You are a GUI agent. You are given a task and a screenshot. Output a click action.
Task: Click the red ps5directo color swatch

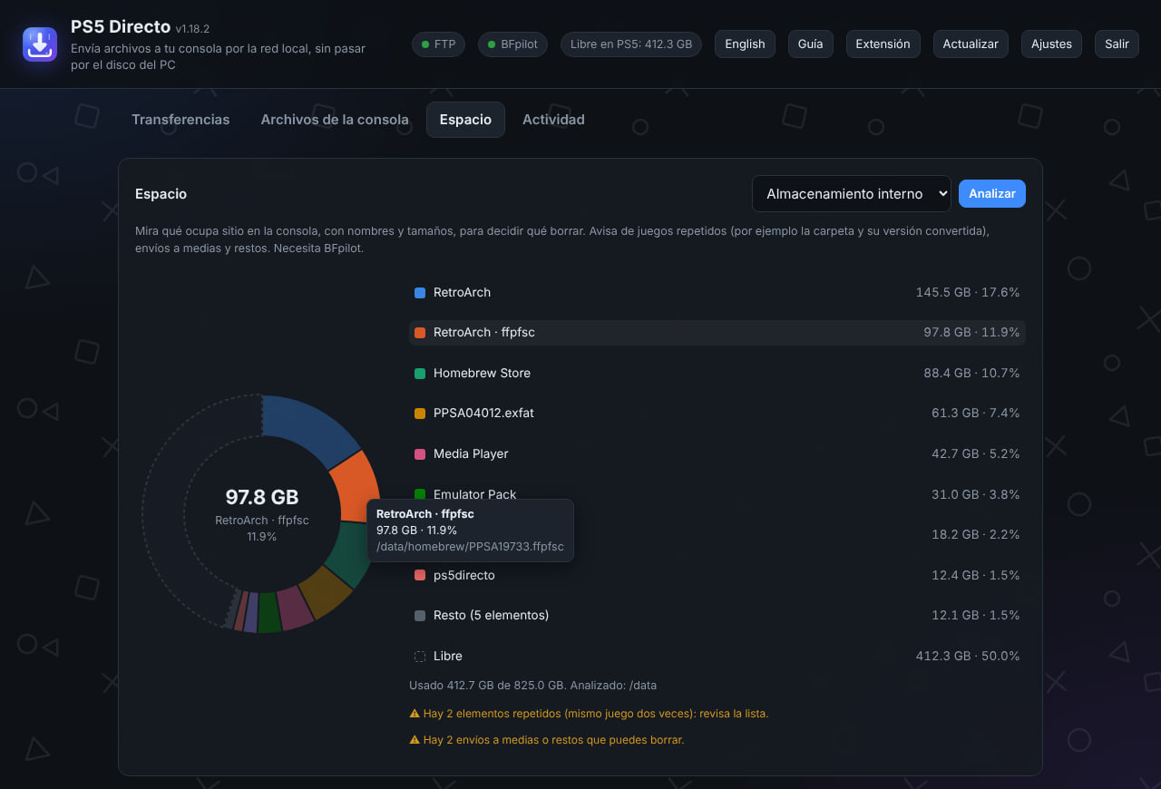pyautogui.click(x=420, y=575)
